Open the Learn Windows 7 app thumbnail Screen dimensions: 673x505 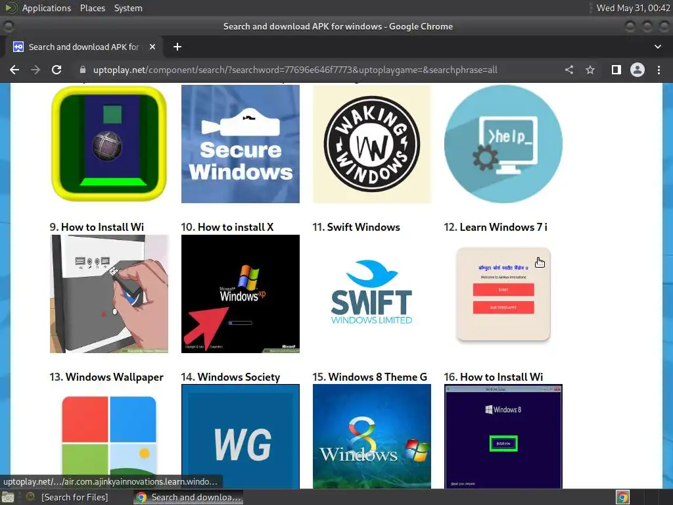(x=503, y=294)
